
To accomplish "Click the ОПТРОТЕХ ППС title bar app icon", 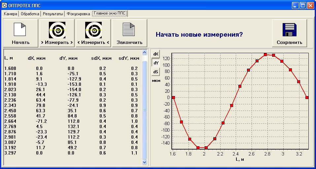I will pos(4,5).
